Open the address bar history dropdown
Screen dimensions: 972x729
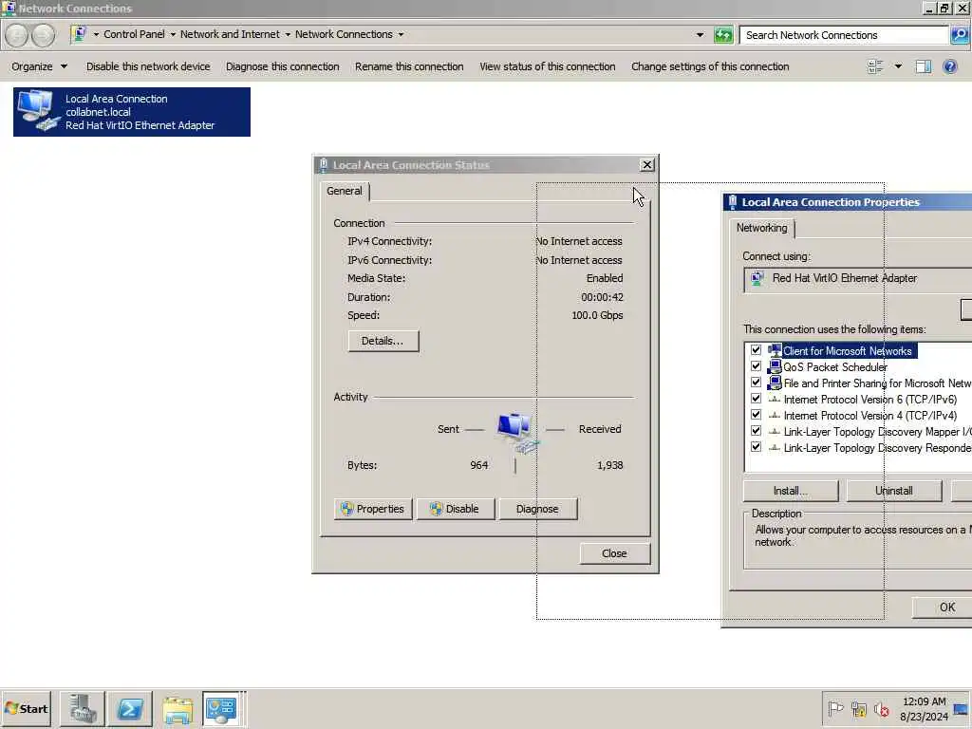pyautogui.click(x=700, y=35)
